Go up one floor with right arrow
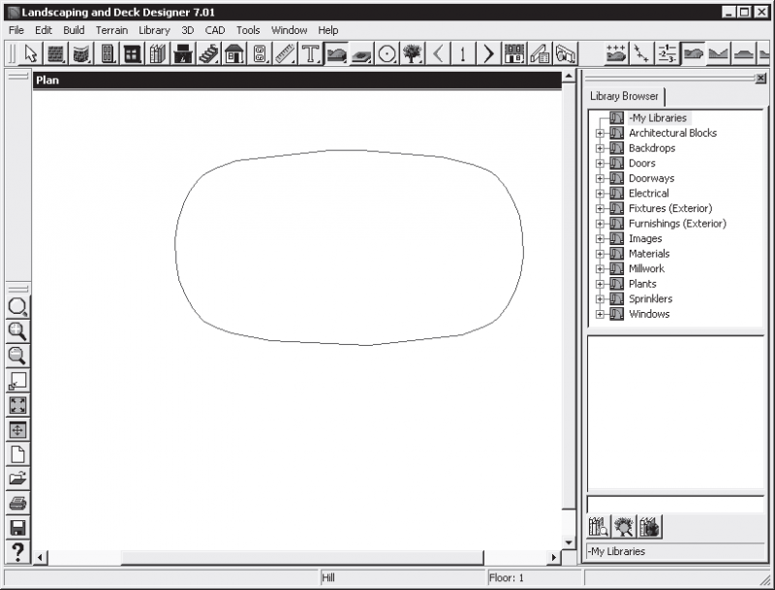This screenshot has height=590, width=775. pyautogui.click(x=488, y=53)
